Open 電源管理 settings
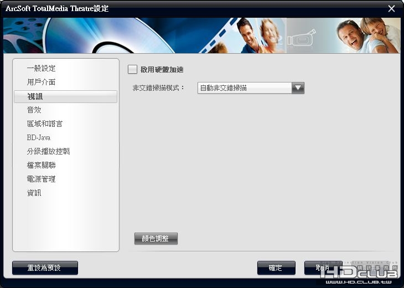The width and height of the screenshot is (404, 288). pyautogui.click(x=41, y=179)
